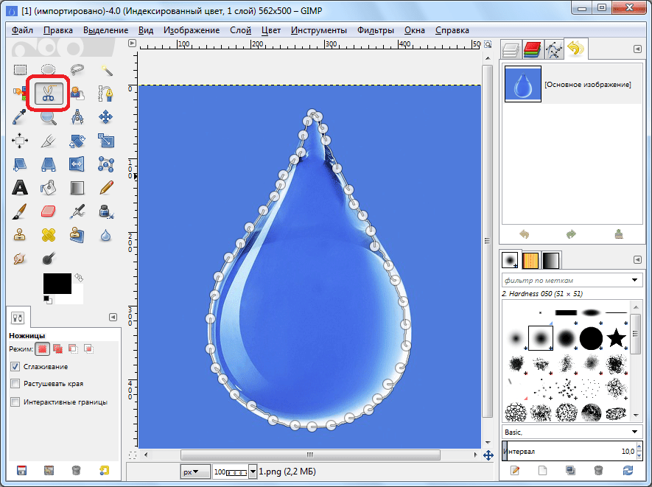The height and width of the screenshot is (487, 652).
Task: Disable the Сглаживание checkbox
Action: pyautogui.click(x=15, y=366)
